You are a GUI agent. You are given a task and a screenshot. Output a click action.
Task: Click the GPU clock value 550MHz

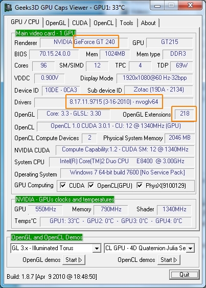tap(45, 210)
